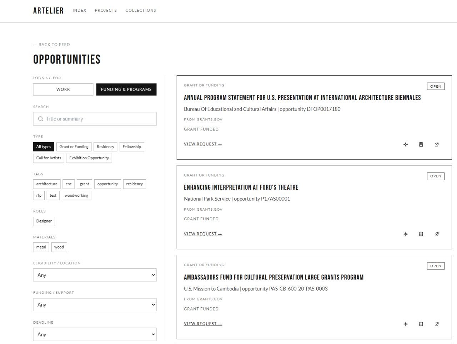Toggle the wood material filter
Viewport: 457px width, 344px height.
tap(59, 247)
